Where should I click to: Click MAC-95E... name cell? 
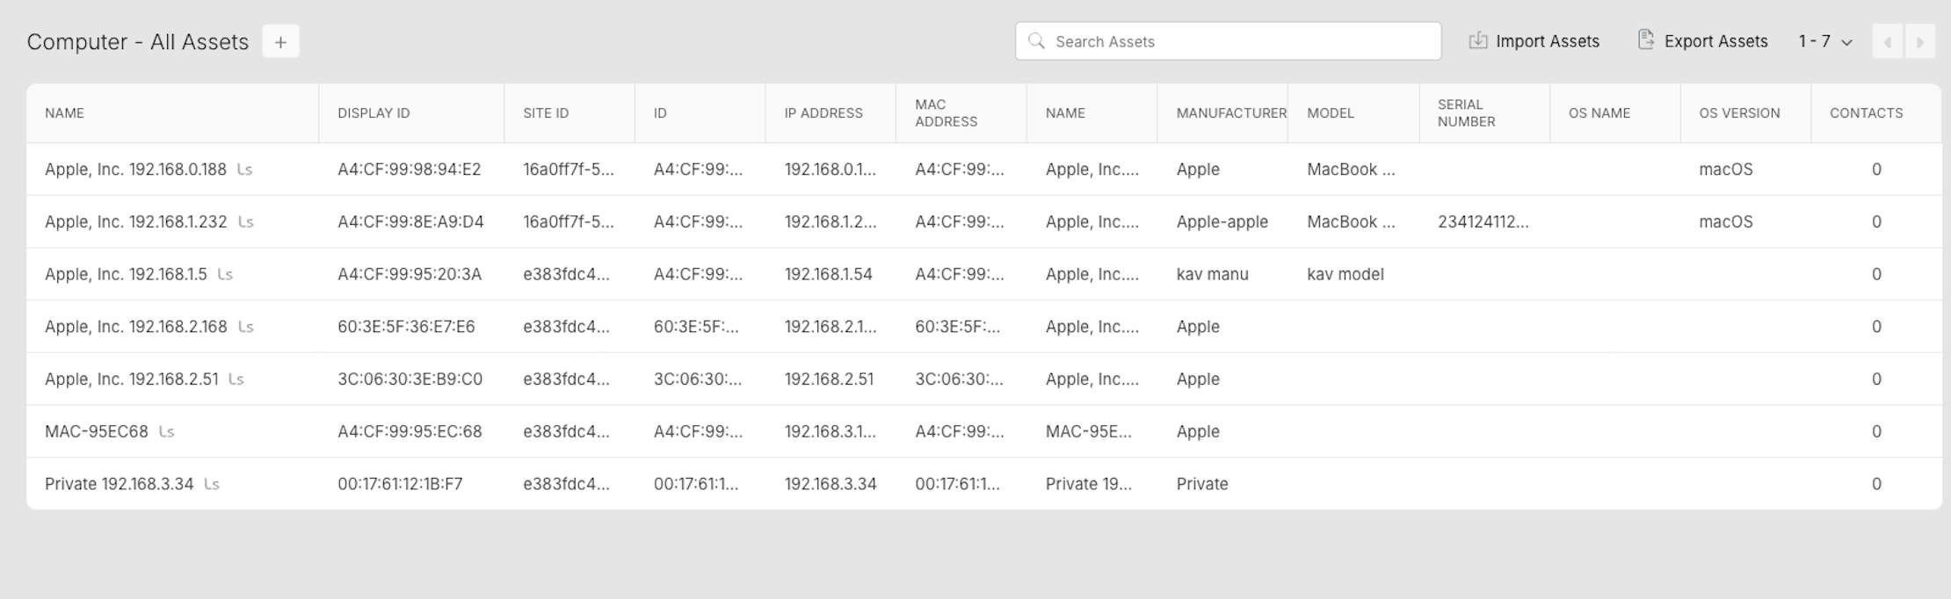(1089, 431)
